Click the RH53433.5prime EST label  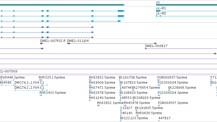coord(53,93)
